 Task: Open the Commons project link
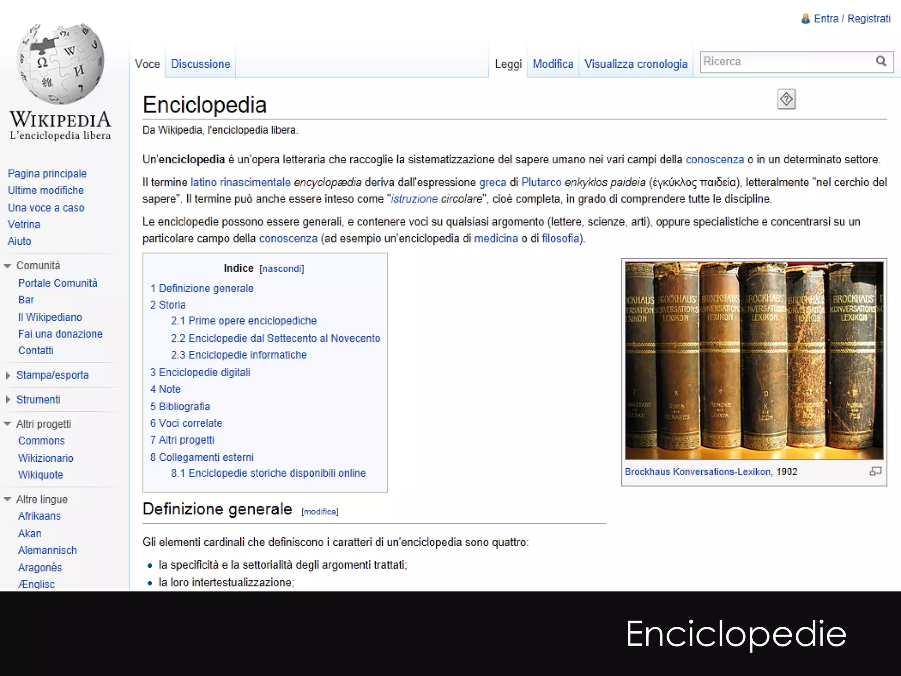[41, 441]
